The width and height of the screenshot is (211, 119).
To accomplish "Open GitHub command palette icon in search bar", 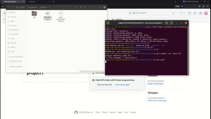I will pyautogui.click(x=173, y=13).
